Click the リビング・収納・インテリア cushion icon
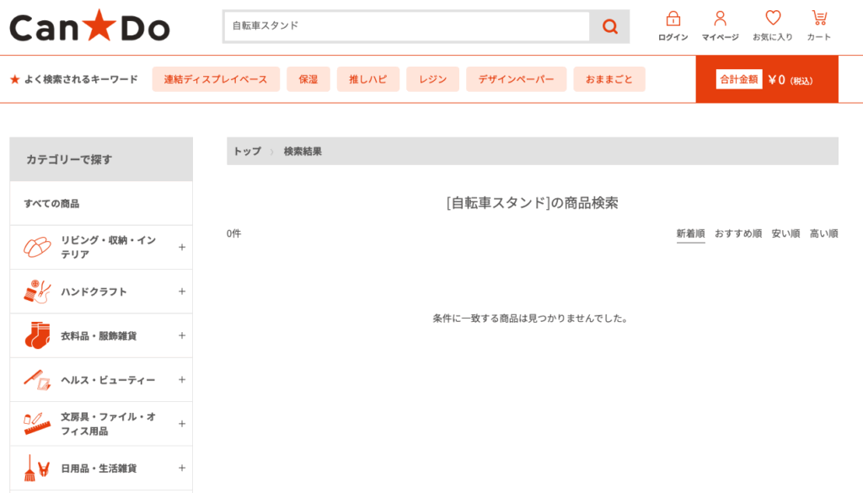863x493 pixels. [37, 247]
